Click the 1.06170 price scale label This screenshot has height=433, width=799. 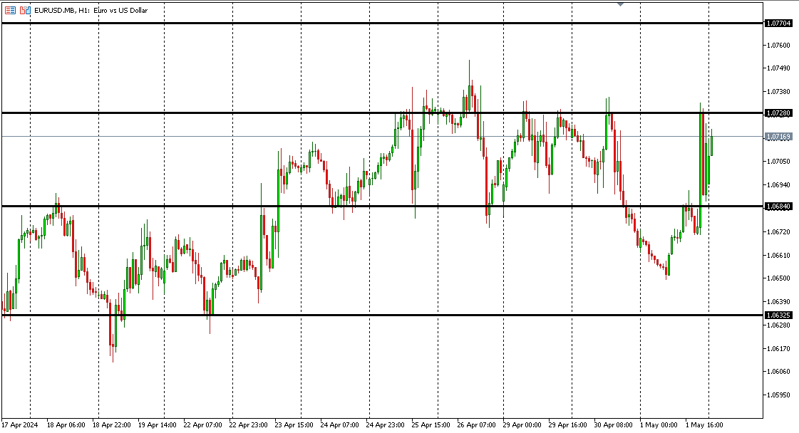pos(778,348)
